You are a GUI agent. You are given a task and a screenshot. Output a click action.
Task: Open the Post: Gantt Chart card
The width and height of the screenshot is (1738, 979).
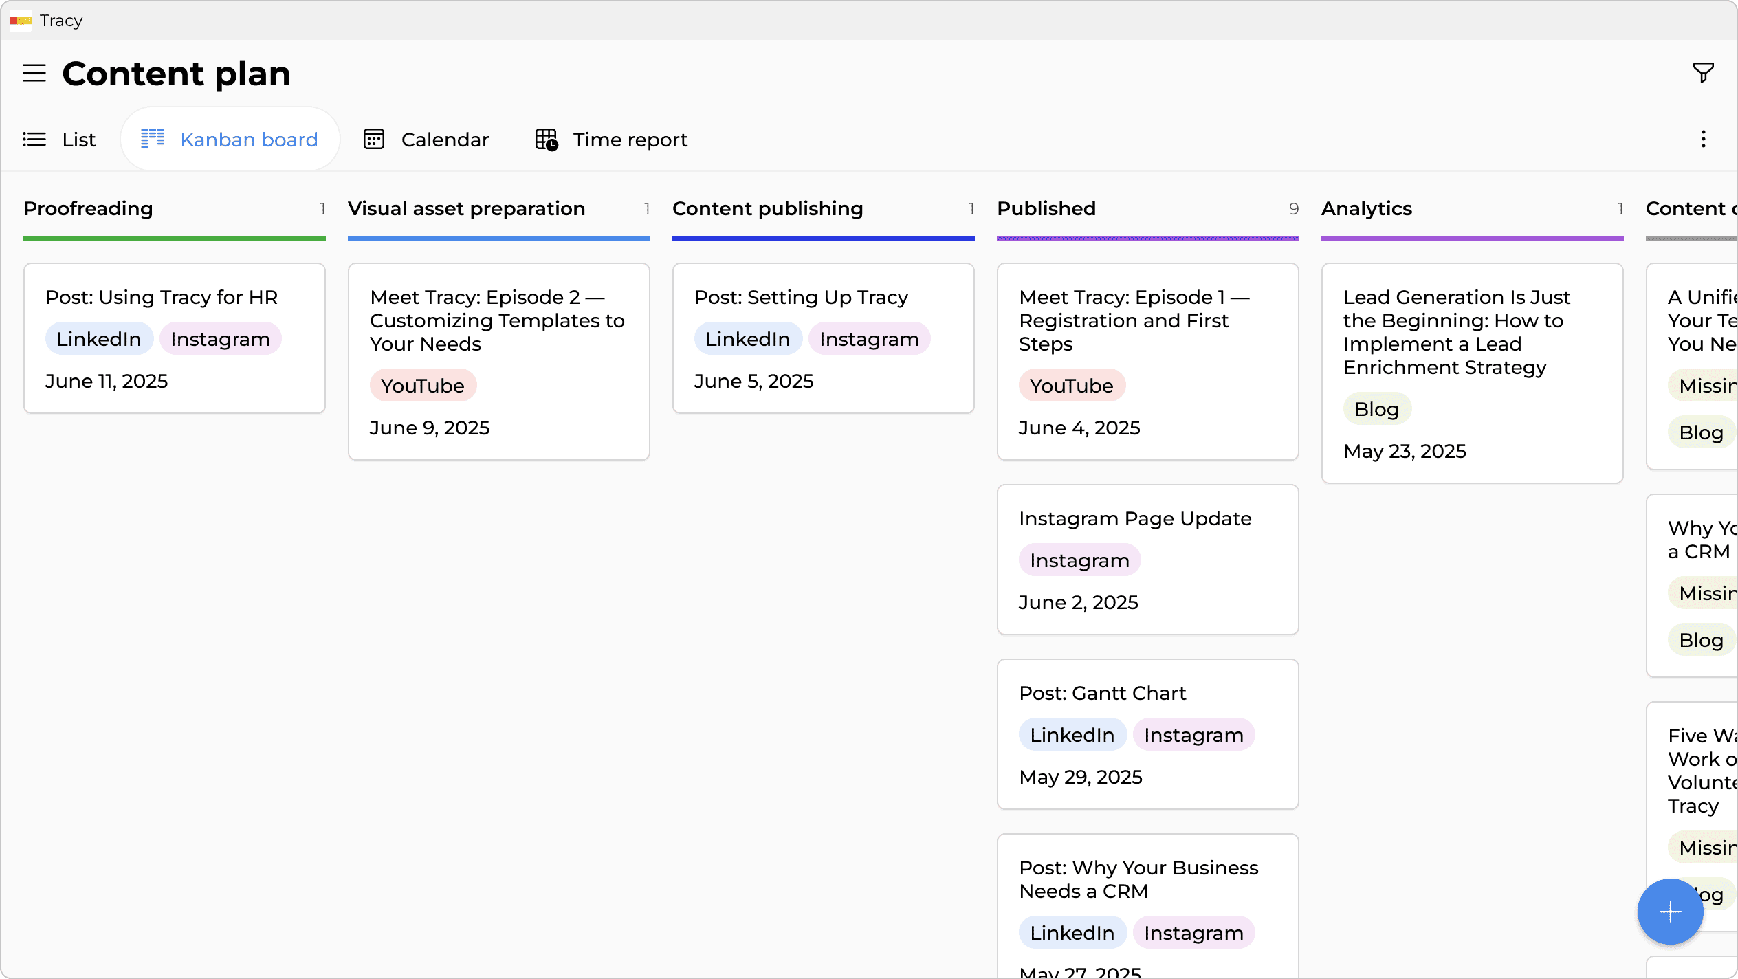click(1102, 693)
